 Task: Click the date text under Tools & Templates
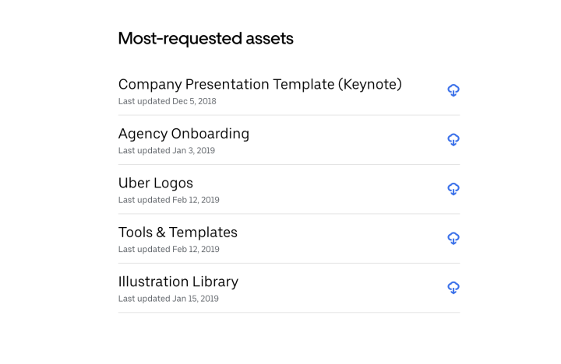169,250
